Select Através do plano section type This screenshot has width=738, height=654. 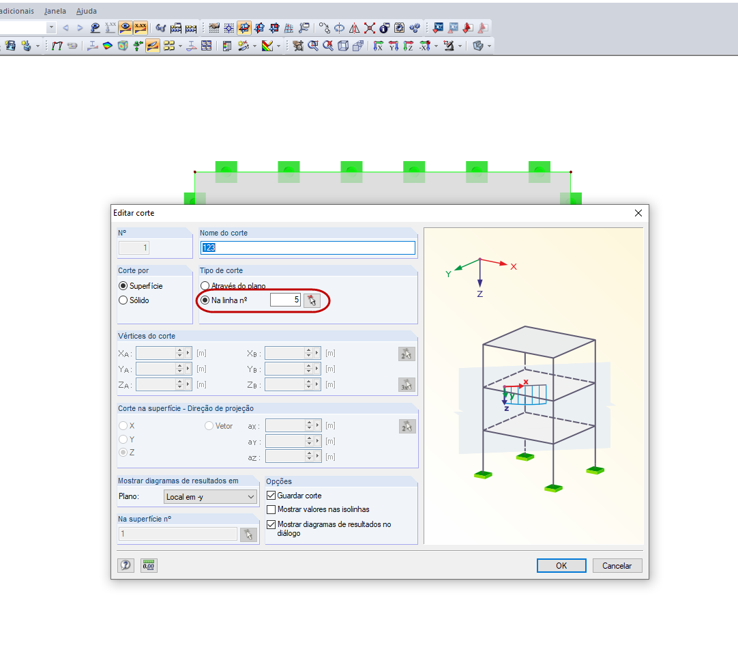click(x=205, y=286)
